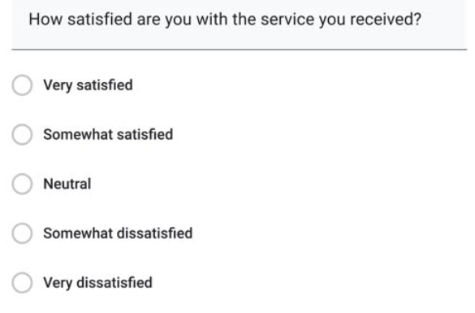Screen dimensions: 475x313
Task: Click the 'Somewhat dissatisfied' label text
Action: [x=118, y=233]
